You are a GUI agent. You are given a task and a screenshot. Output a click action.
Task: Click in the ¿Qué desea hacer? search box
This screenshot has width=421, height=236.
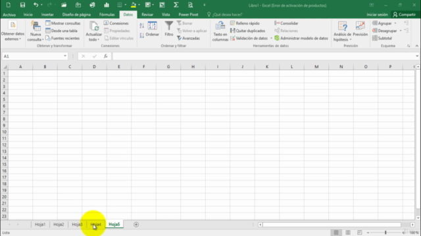(228, 14)
